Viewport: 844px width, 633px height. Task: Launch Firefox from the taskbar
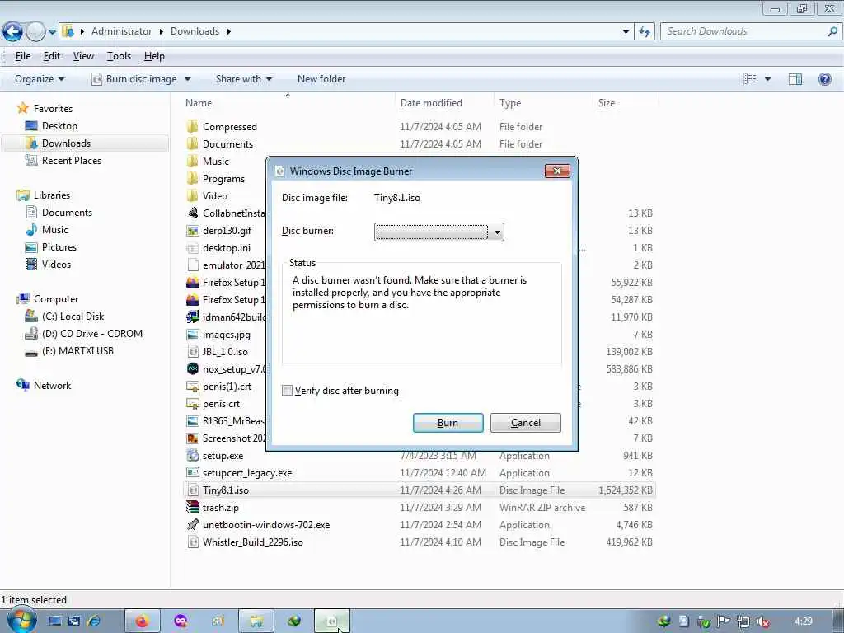(x=142, y=621)
